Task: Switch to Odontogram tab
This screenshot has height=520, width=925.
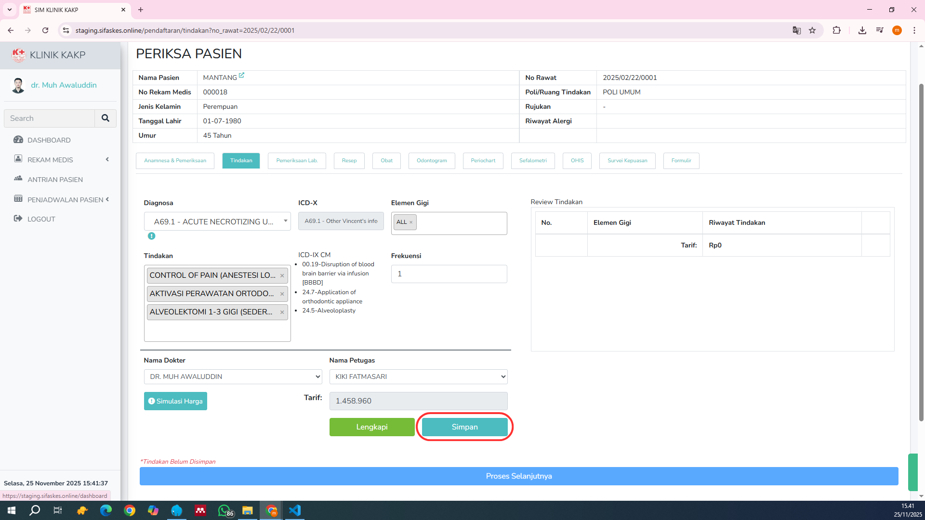Action: point(431,161)
